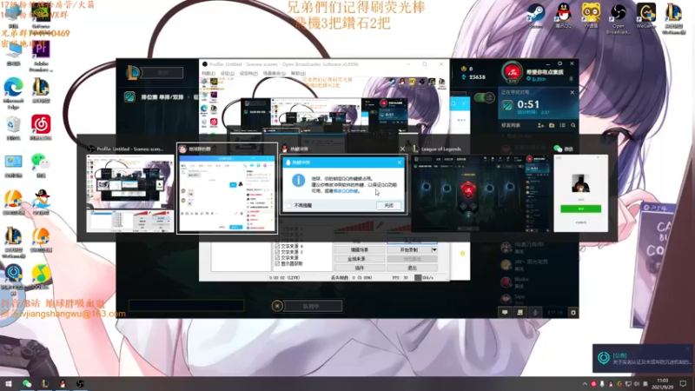695x391 pixels.
Task: Click folder icon in League friends list header
Action: (552, 125)
